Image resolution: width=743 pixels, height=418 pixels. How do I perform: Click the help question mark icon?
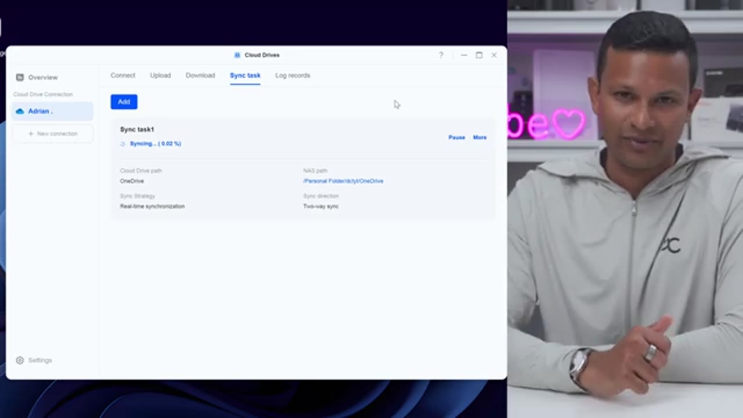click(x=441, y=55)
